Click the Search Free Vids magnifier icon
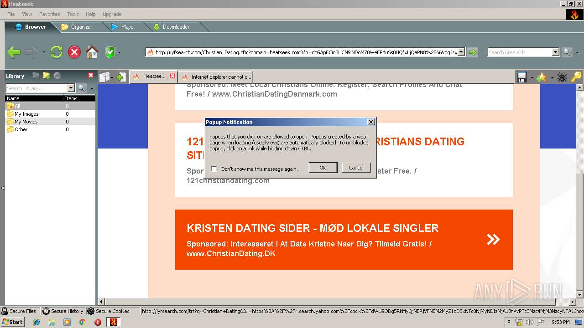Image resolution: width=584 pixels, height=328 pixels. coord(566,52)
